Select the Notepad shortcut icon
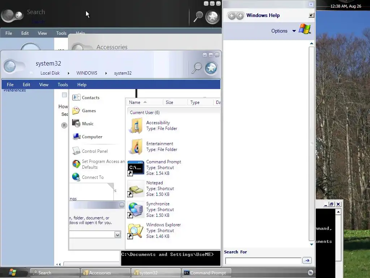The height and width of the screenshot is (278, 370). coord(136,189)
